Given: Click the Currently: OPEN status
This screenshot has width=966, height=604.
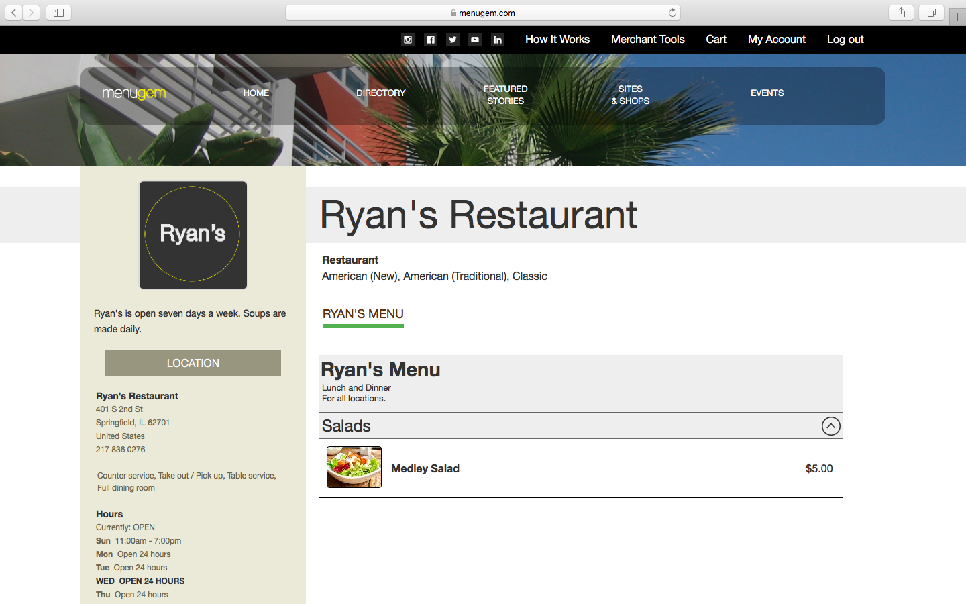Looking at the screenshot, I should click(125, 527).
